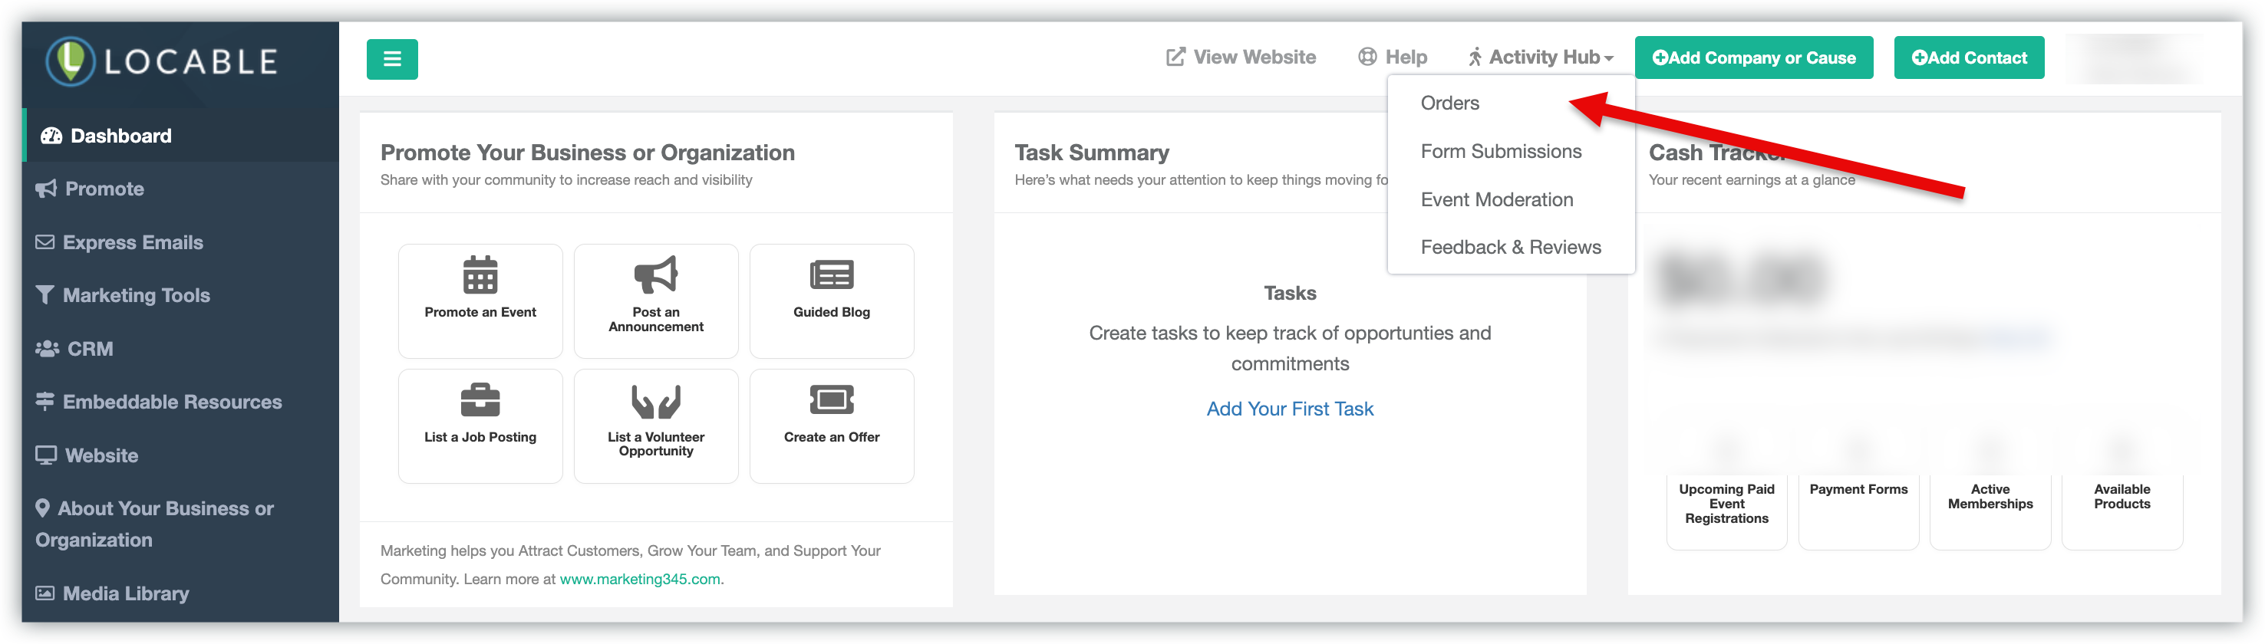Screen dimensions: 2265x644
Task: Open the www.marketing345.com link
Action: pos(639,579)
